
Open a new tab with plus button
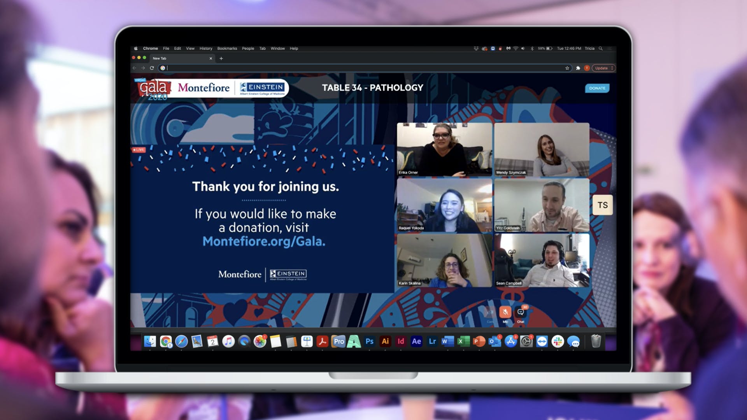pyautogui.click(x=221, y=58)
